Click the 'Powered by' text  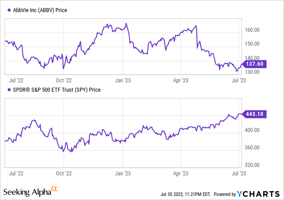225,194
